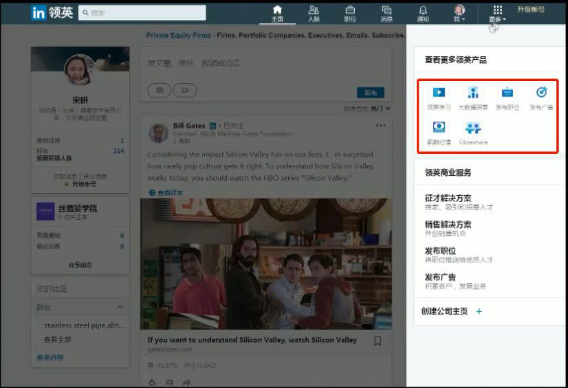Click the 214 friends count

(x=118, y=151)
